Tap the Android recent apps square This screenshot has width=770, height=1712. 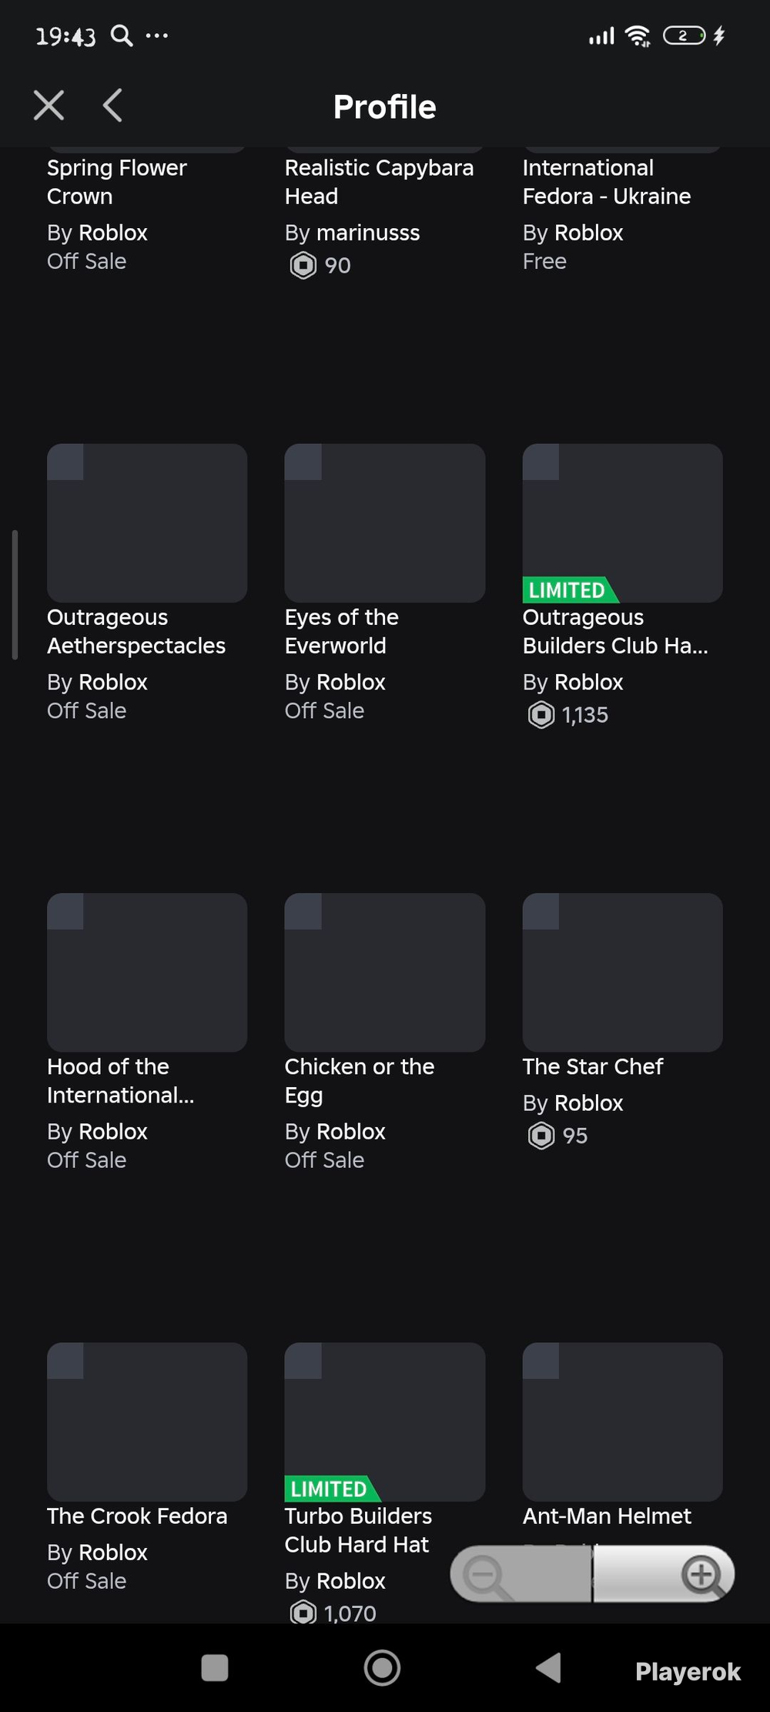tap(215, 1668)
